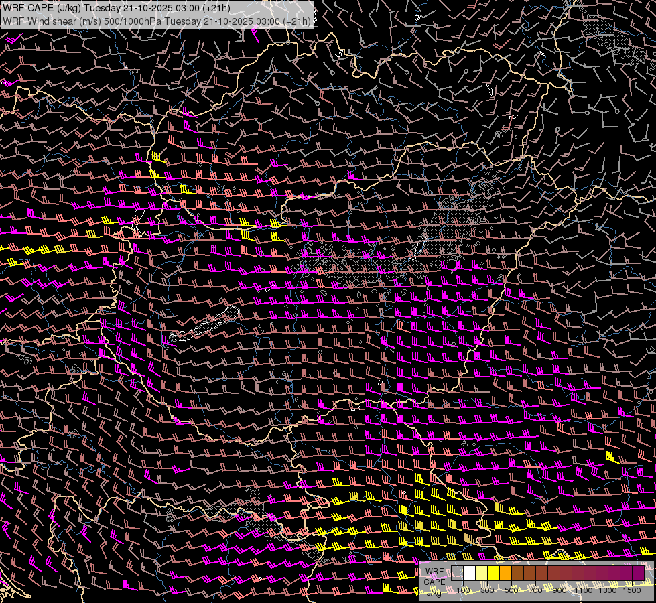Image resolution: width=656 pixels, height=603 pixels.
Task: Choose the last purple swatch in the CAPE scale
Action: click(638, 573)
